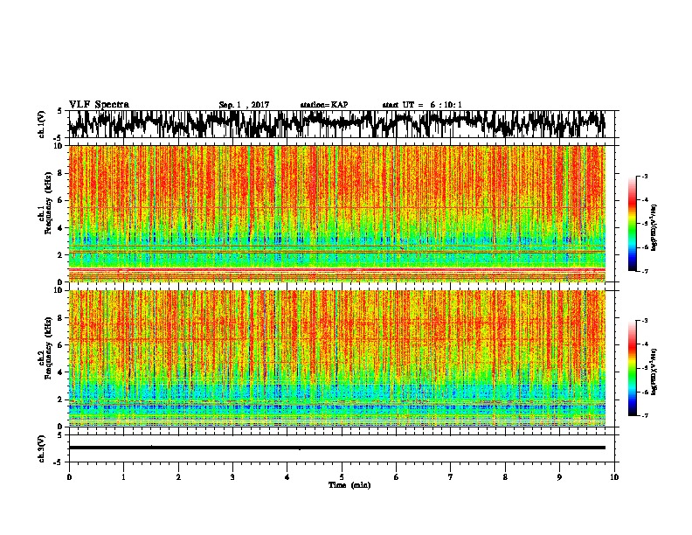The height and width of the screenshot is (535, 692).
Task: Click the "ch.3(V)" axis label
Action: tap(42, 449)
